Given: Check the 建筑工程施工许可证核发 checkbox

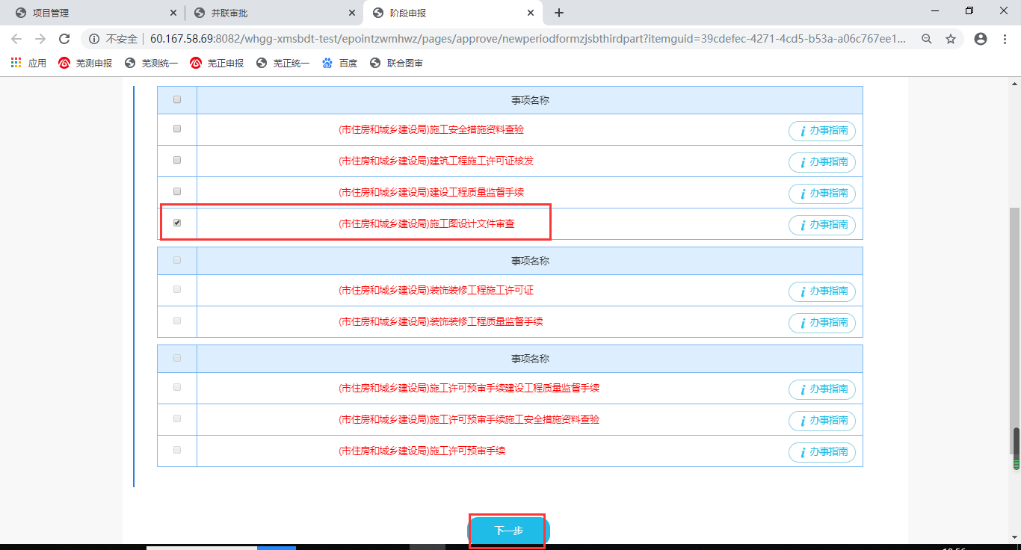Looking at the screenshot, I should (177, 160).
